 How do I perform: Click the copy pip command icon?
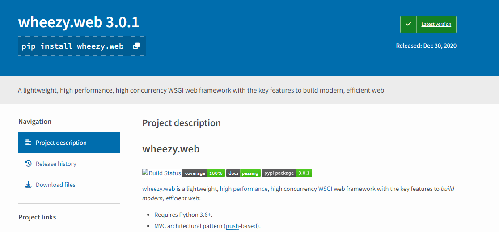(x=136, y=46)
